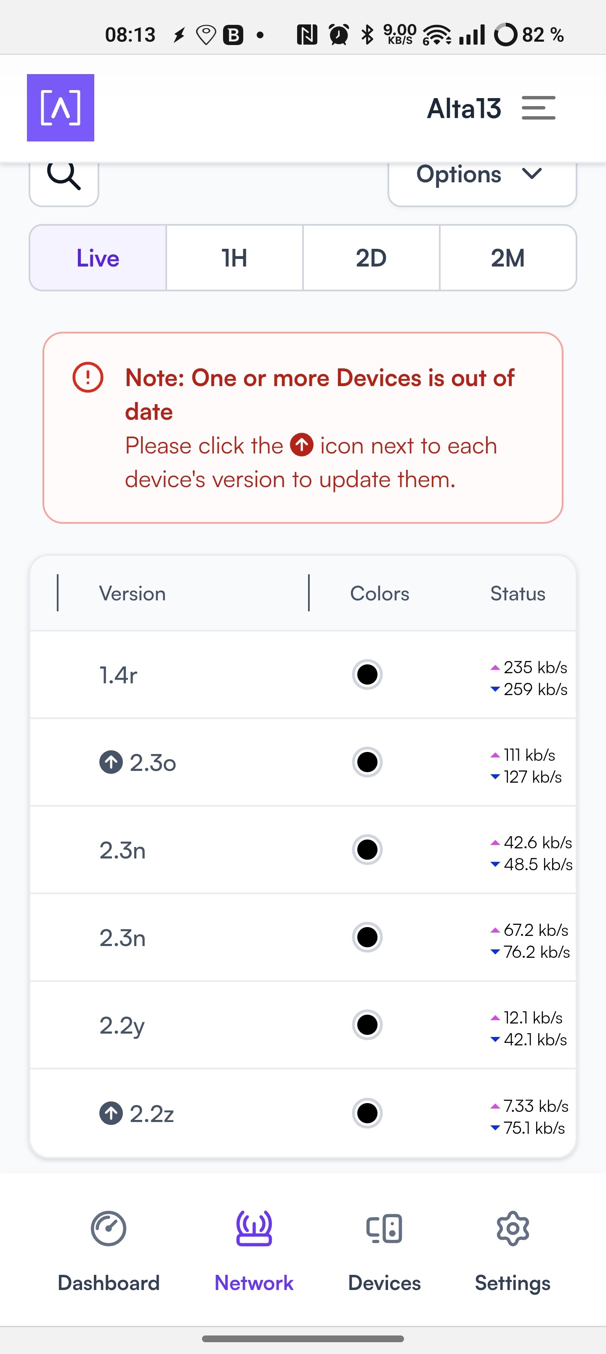The width and height of the screenshot is (606, 1354).
Task: Expand the Options dropdown
Action: 481,176
